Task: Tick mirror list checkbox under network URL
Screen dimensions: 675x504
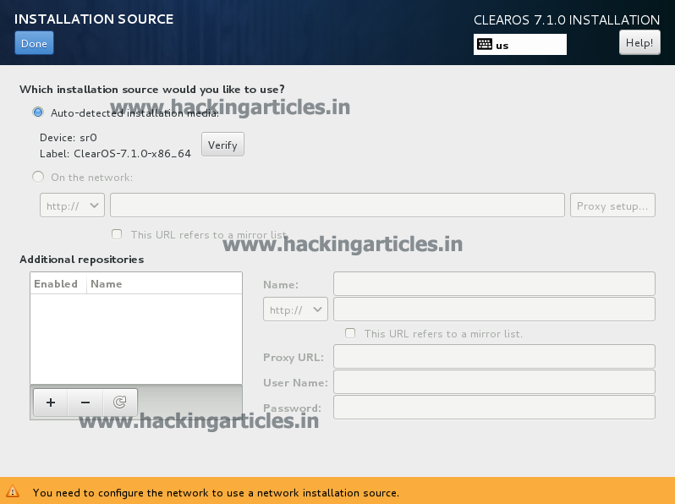Action: pyautogui.click(x=117, y=234)
